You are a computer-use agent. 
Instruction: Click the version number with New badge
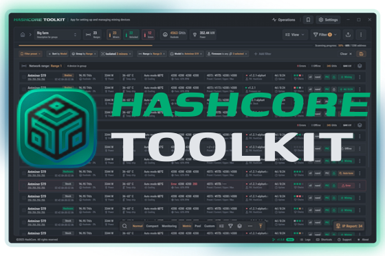pyautogui.click(x=283, y=240)
